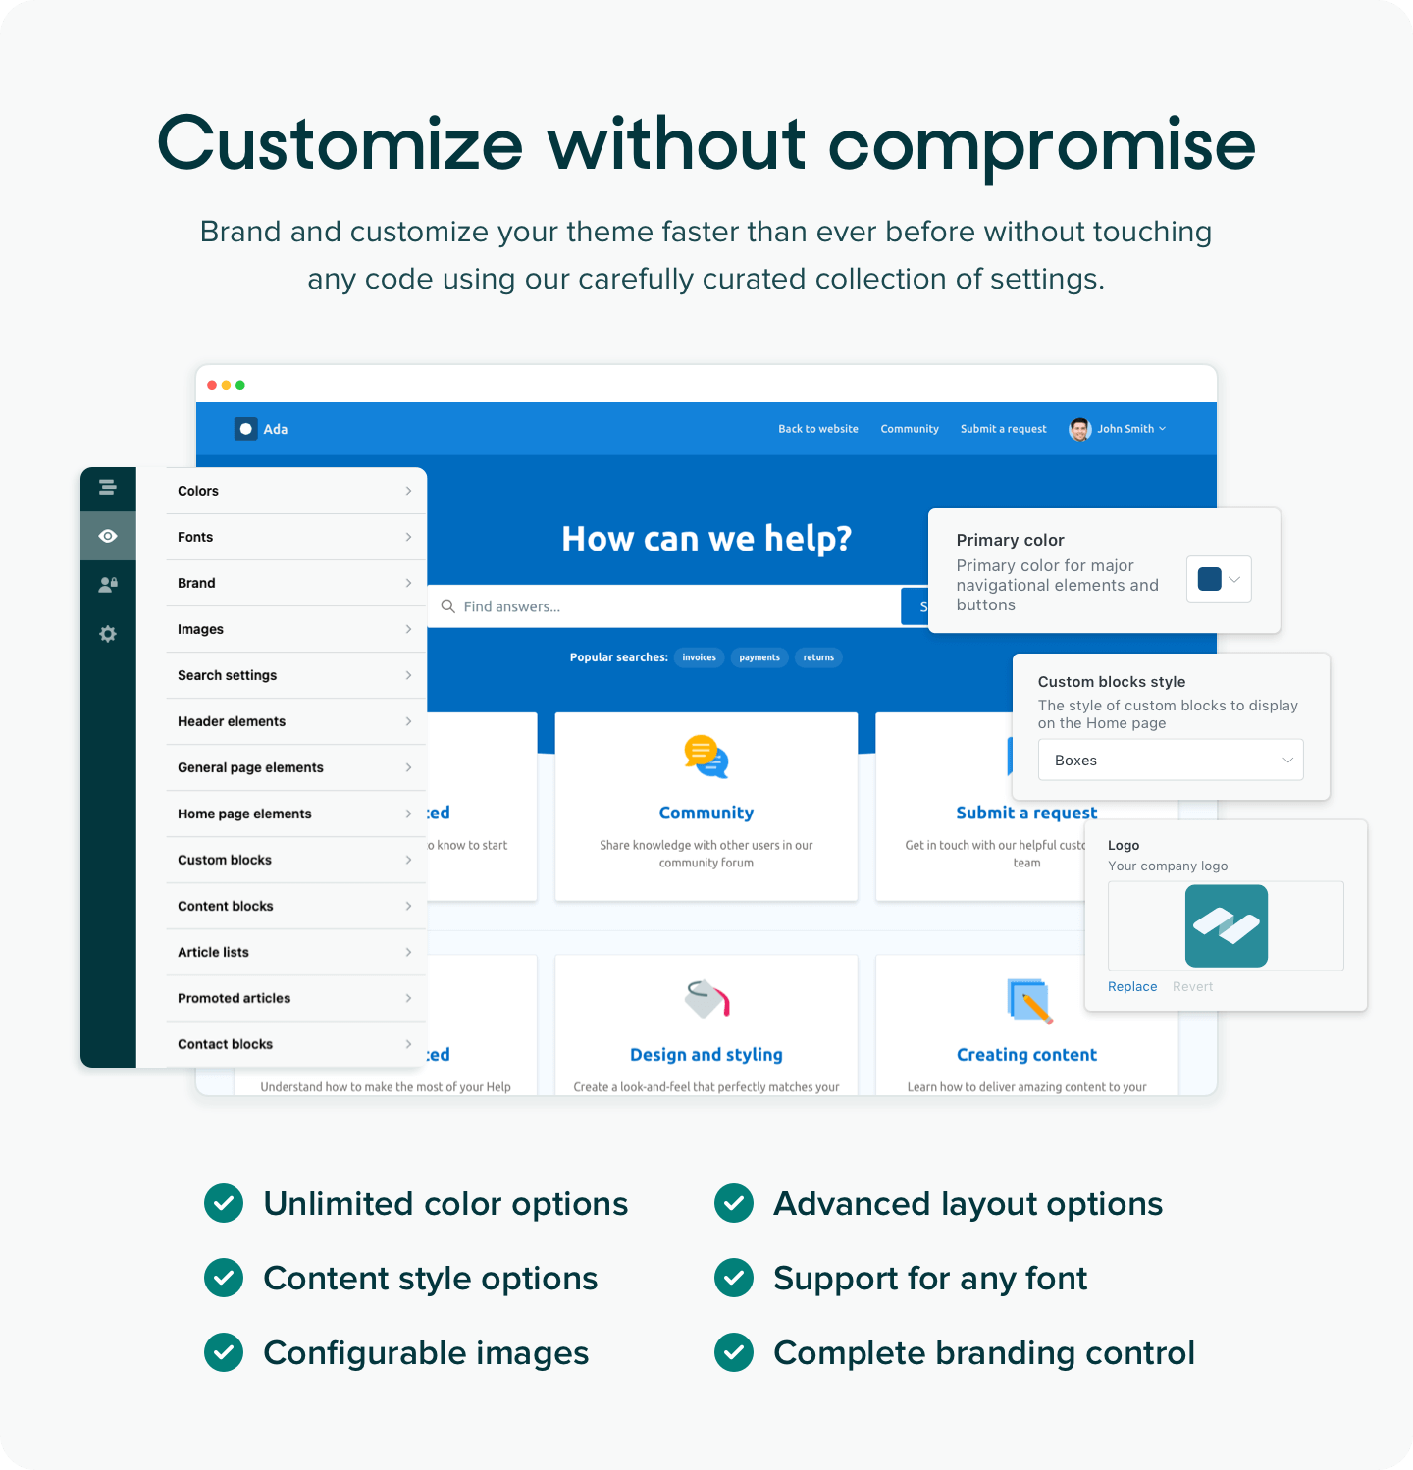The height and width of the screenshot is (1470, 1413).
Task: Open the Creating content block title
Action: (x=1026, y=1055)
